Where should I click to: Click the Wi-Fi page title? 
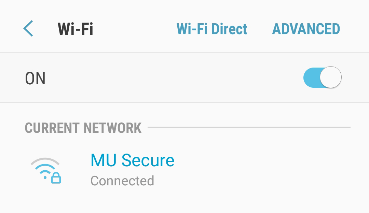[75, 29]
